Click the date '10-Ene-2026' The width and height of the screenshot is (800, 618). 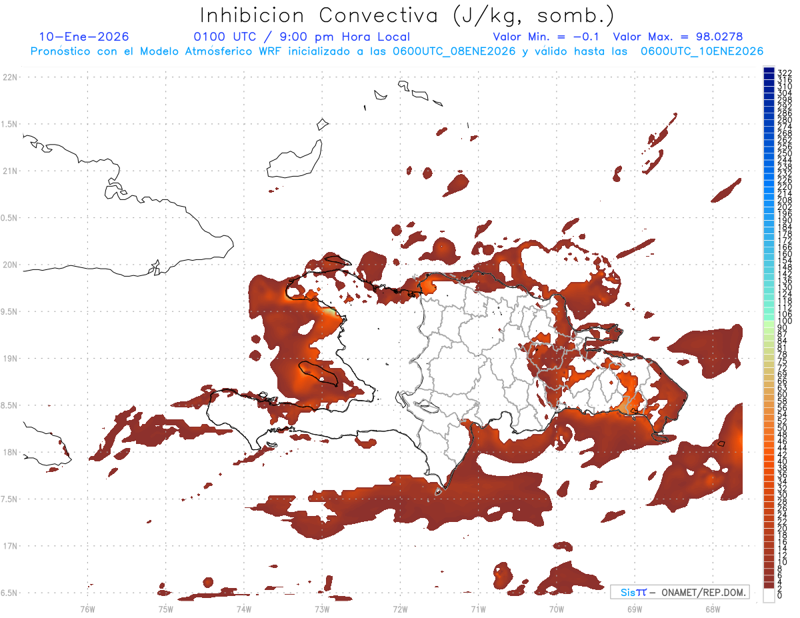84,37
